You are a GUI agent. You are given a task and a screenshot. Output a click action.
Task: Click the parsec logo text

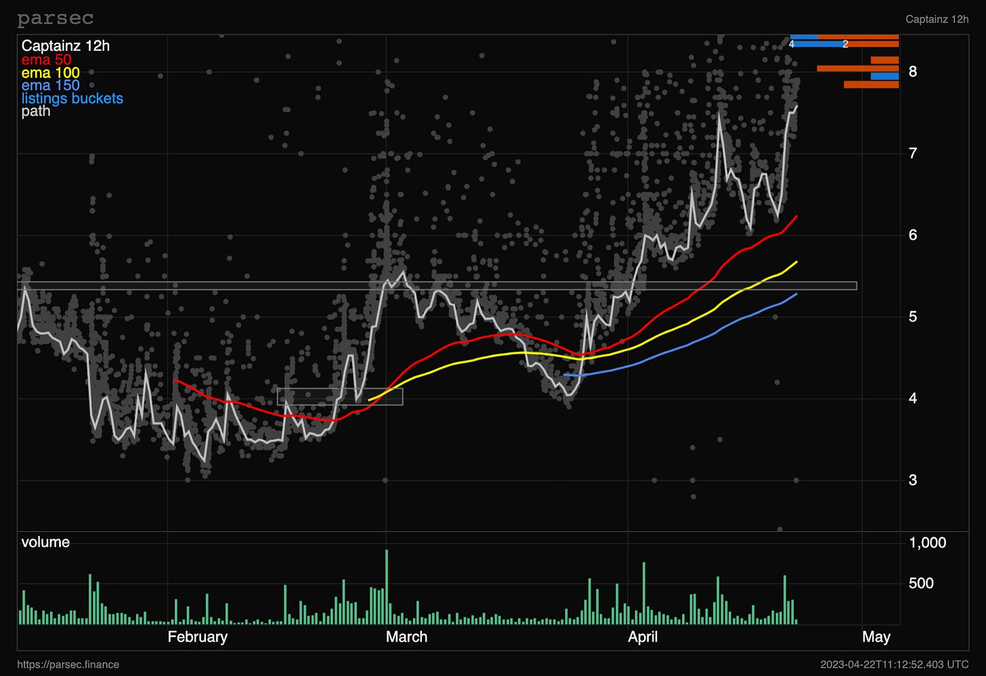56,19
